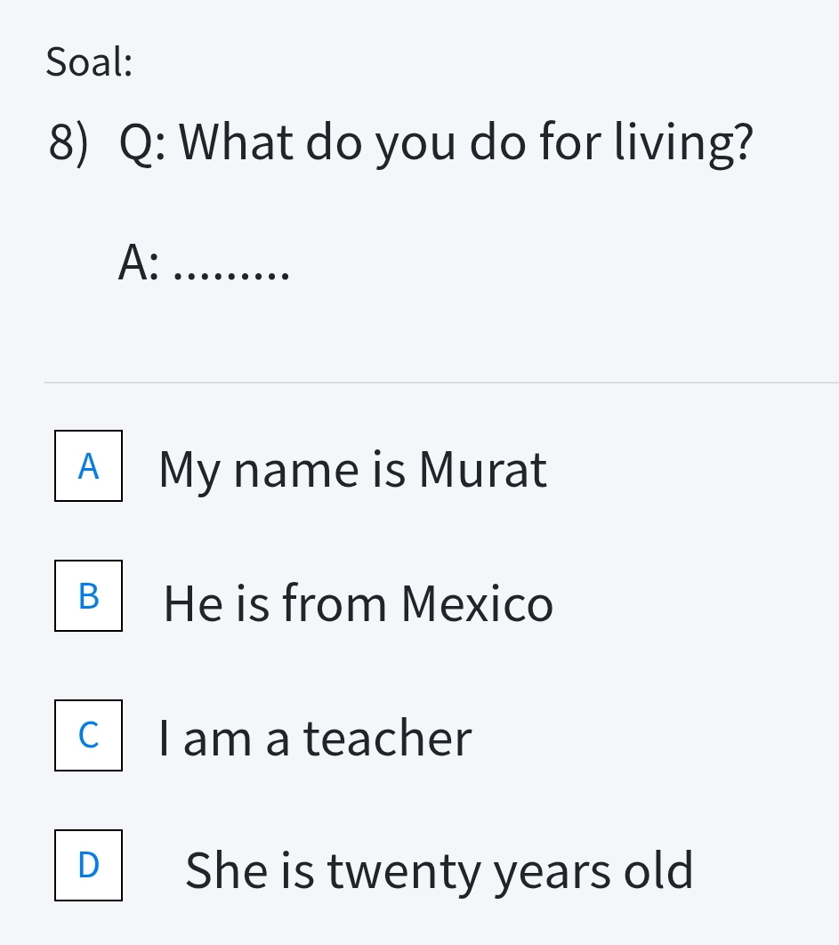Click the dotted blank answer line
This screenshot has height=945, width=839.
[233, 271]
